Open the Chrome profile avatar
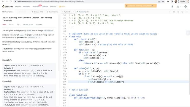Screen dimensions: 190x107 point(176,1)
